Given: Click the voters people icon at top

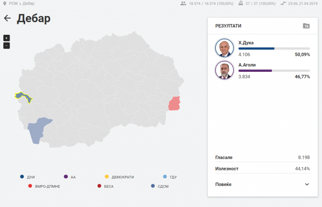Looking at the screenshot, I should coord(183,3).
